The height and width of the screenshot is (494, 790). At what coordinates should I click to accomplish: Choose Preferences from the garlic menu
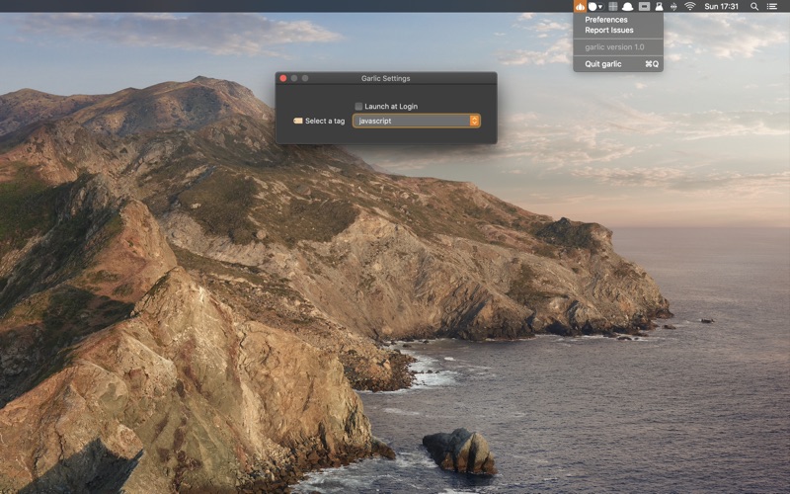click(x=606, y=20)
